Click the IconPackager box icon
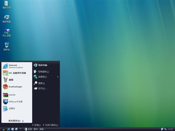The image size is (175, 131). [5, 87]
